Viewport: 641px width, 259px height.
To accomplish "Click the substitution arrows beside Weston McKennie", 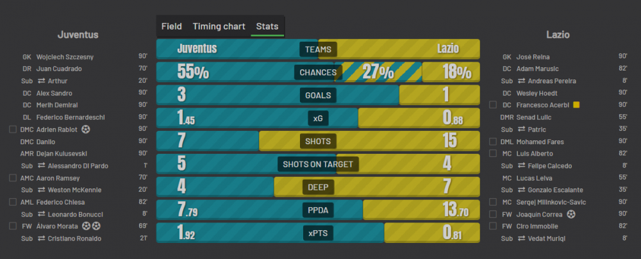I will tap(40, 190).
